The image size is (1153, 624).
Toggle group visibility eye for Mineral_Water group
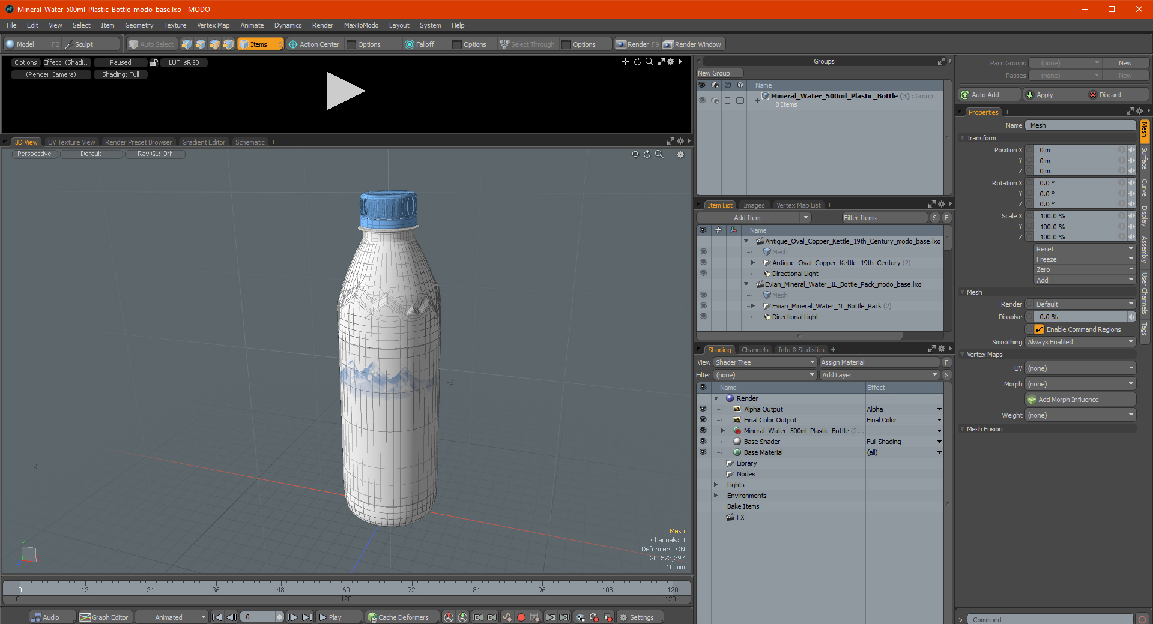[x=702, y=100]
